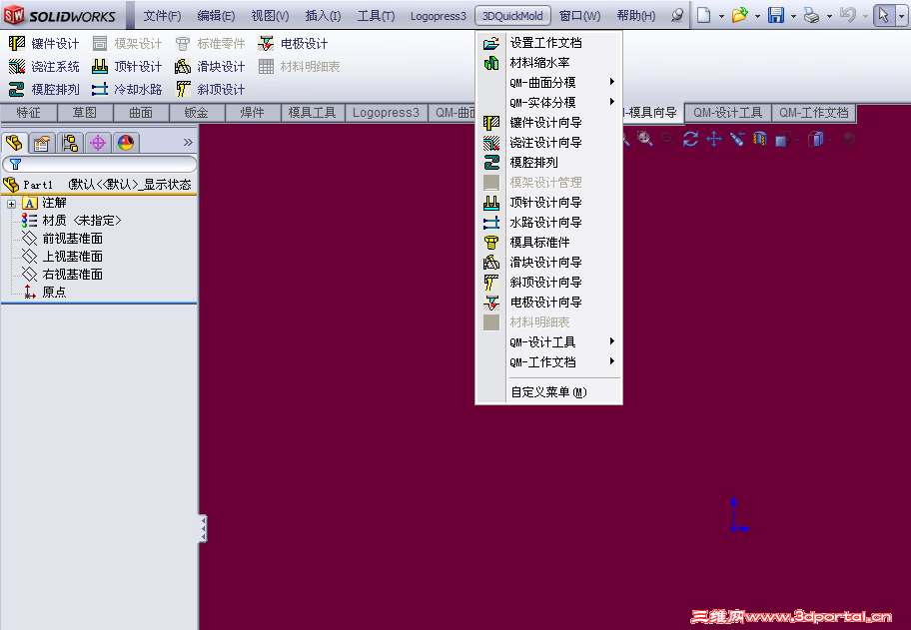Click the pan view arrows icon
Screen dimensions: 911x630
point(714,139)
